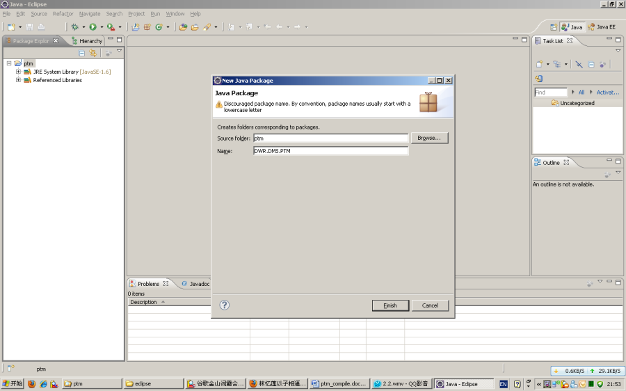This screenshot has width=626, height=391.
Task: Open the Project menu
Action: click(136, 14)
